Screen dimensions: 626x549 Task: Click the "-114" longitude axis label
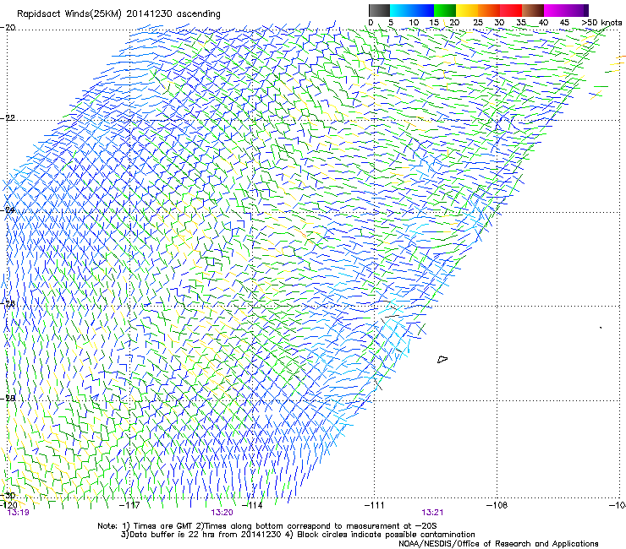[253, 505]
